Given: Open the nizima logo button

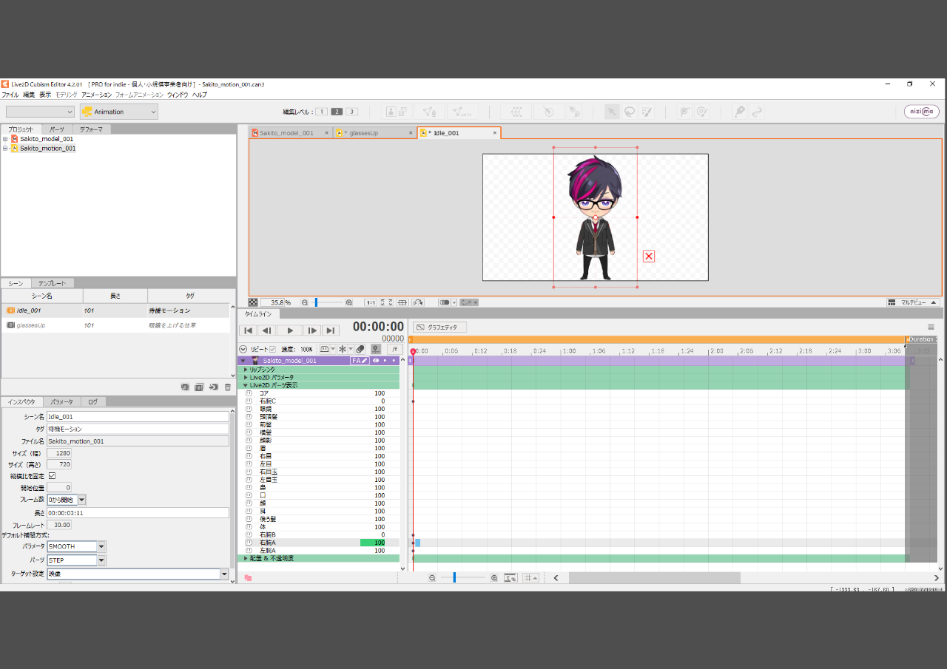Looking at the screenshot, I should tap(922, 112).
